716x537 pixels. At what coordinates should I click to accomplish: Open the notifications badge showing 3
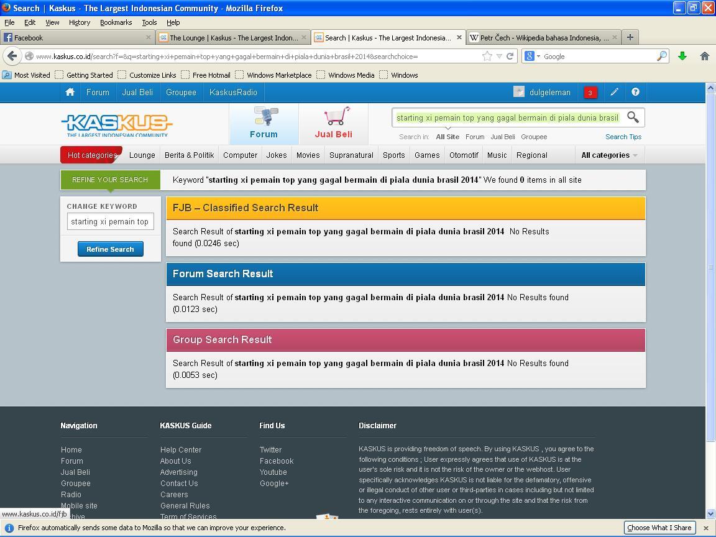tap(590, 93)
